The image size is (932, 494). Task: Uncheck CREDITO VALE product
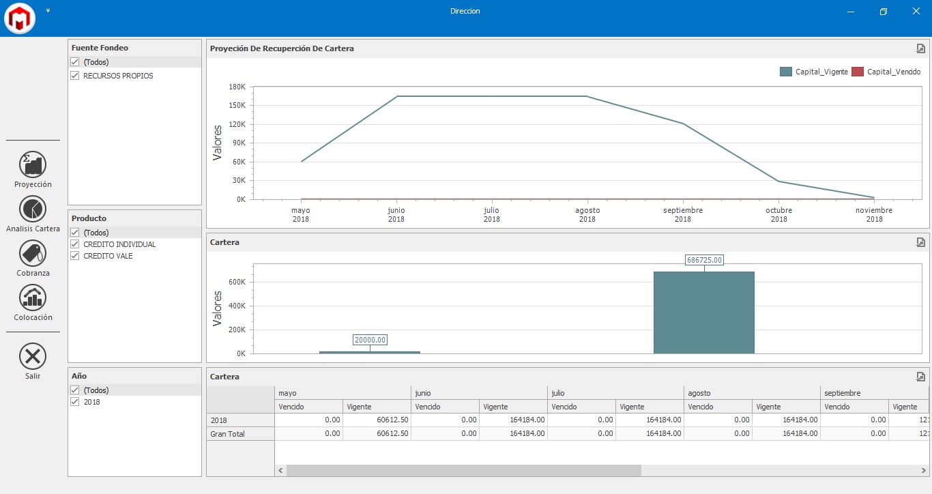click(x=75, y=256)
